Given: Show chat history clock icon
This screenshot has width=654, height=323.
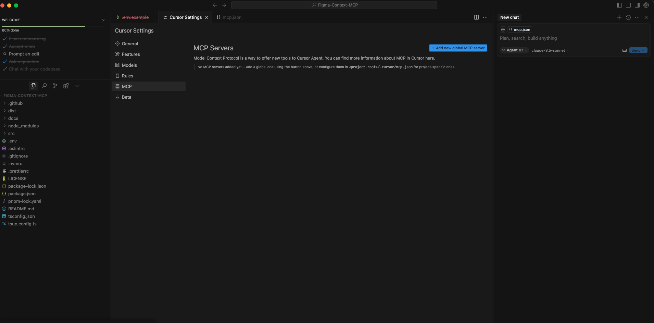Looking at the screenshot, I should click(x=628, y=17).
